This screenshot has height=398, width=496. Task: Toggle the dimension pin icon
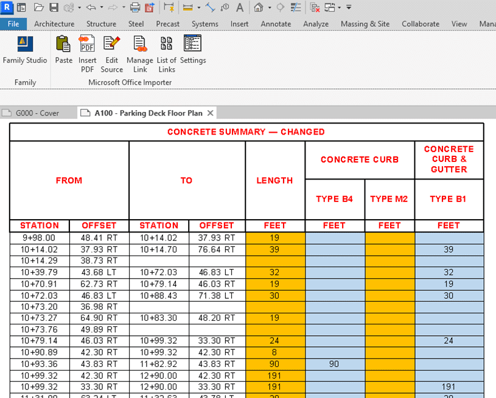(x=169, y=7)
